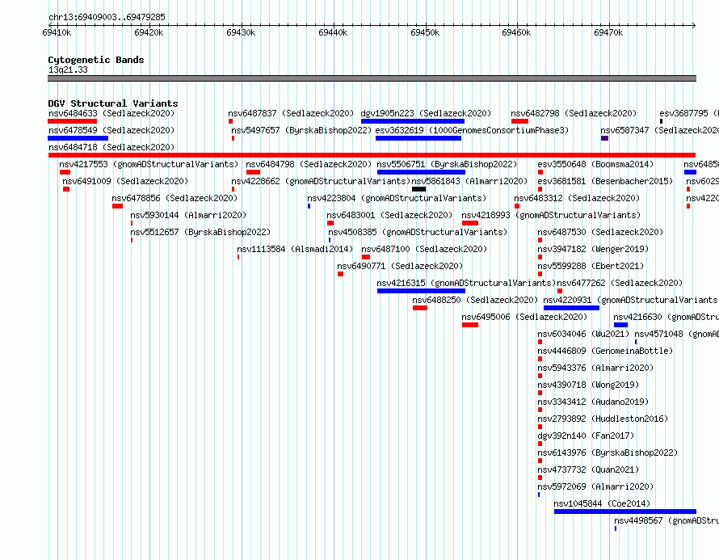Screen dimensions: 719x560
Task: Click esv3681581 (Besenbacher2015) label
Action: click(606, 181)
